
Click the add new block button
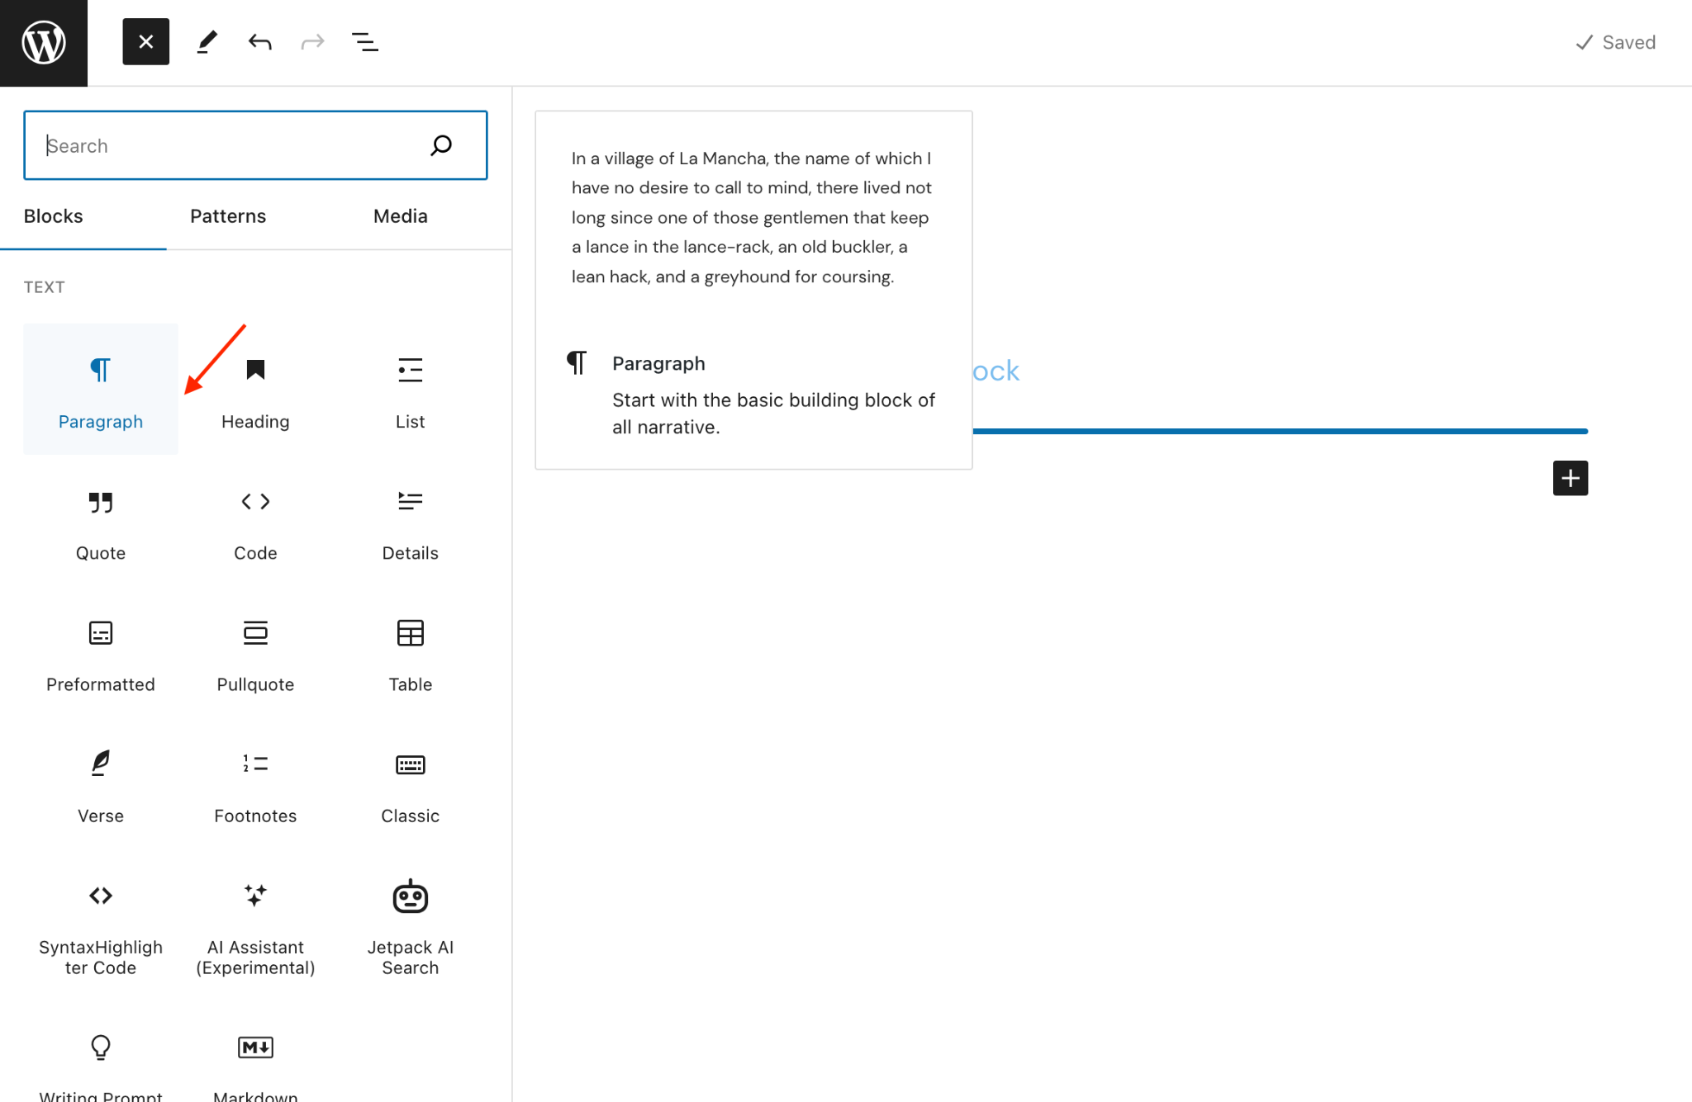[1570, 477]
